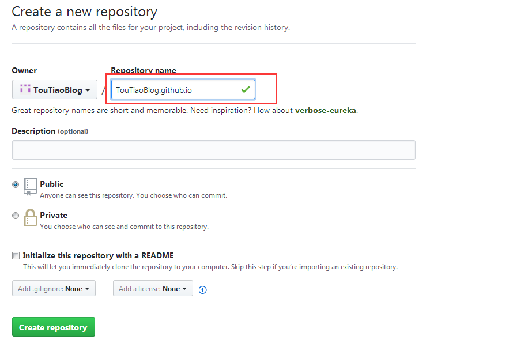
Task: Click the Private option label
Action: (x=54, y=215)
